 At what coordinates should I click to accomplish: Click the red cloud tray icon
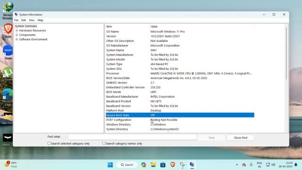pyautogui.click(x=244, y=165)
